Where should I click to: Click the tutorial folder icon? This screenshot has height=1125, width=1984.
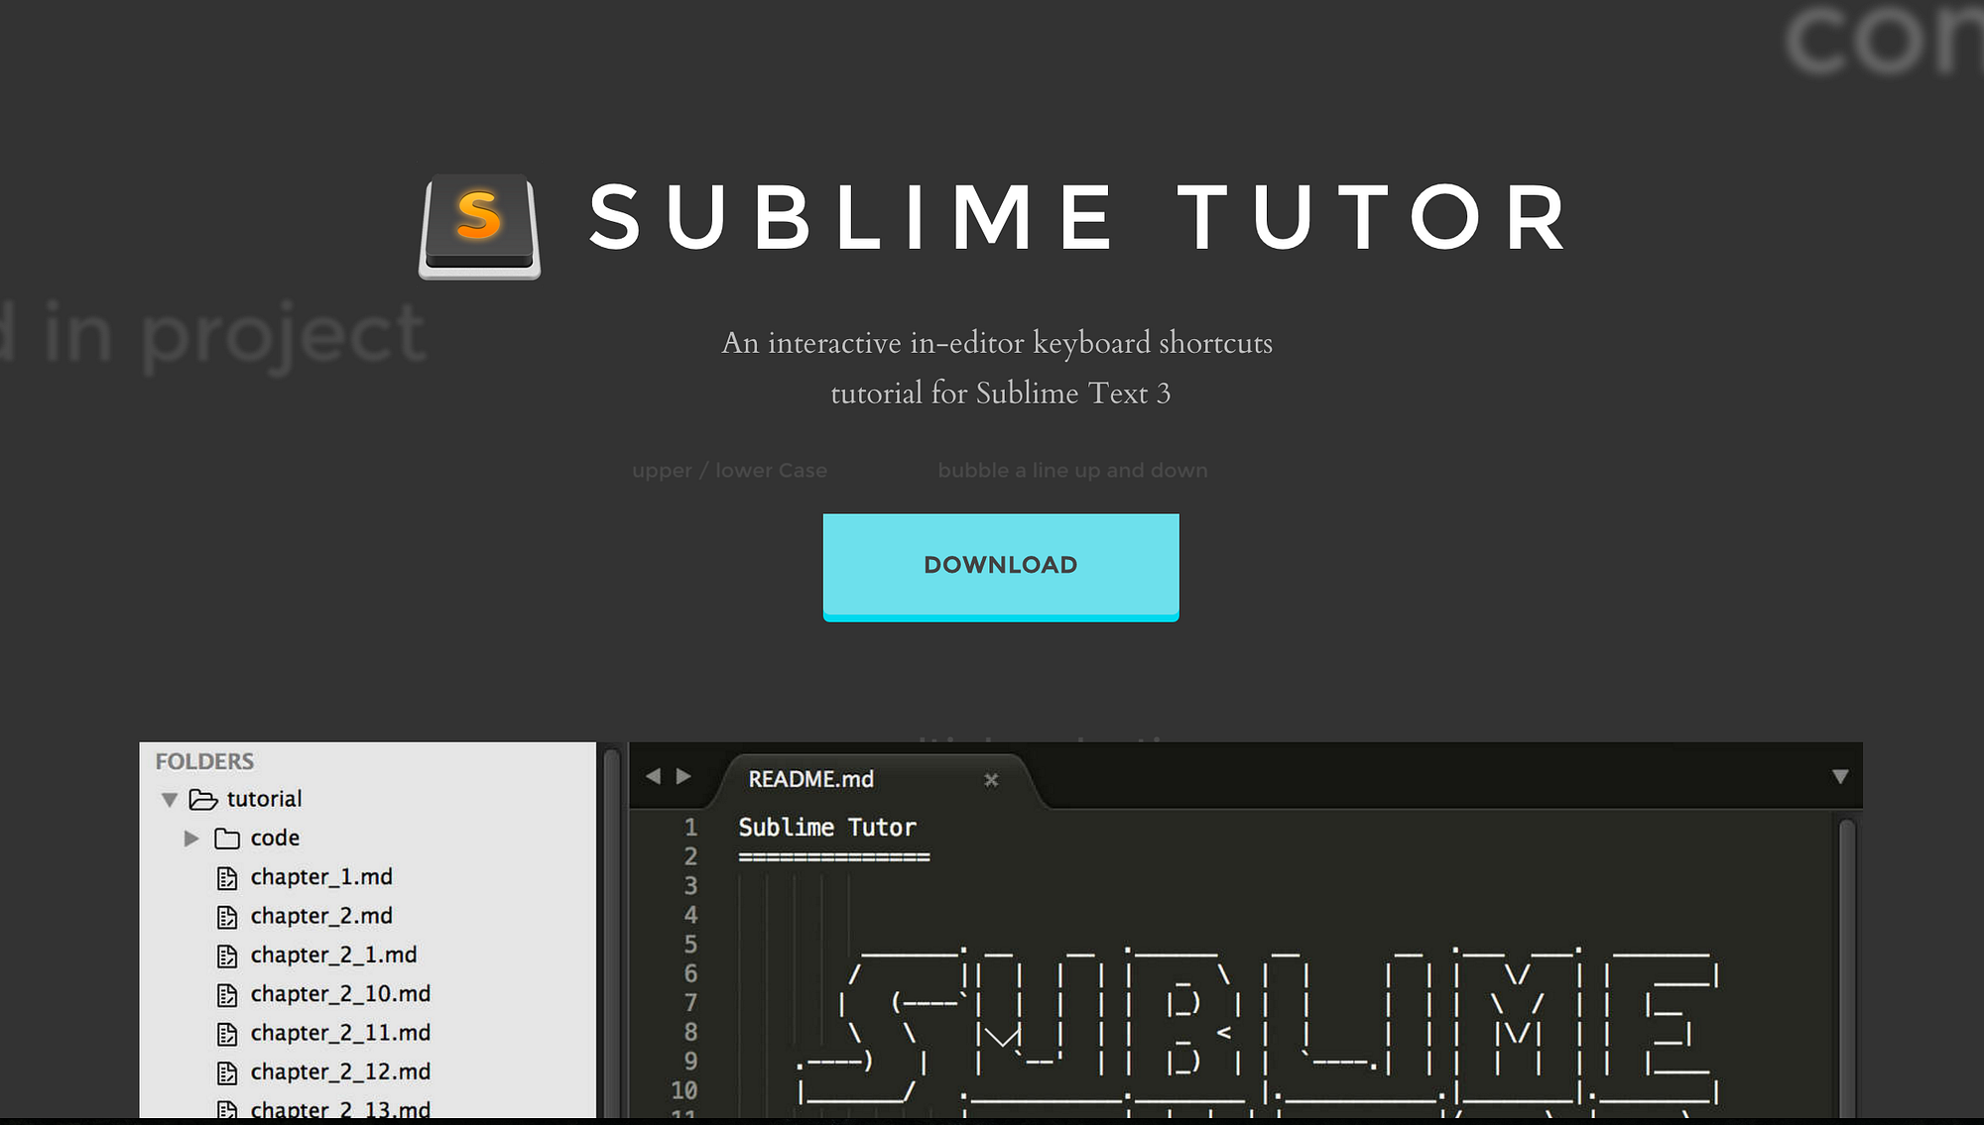(201, 799)
